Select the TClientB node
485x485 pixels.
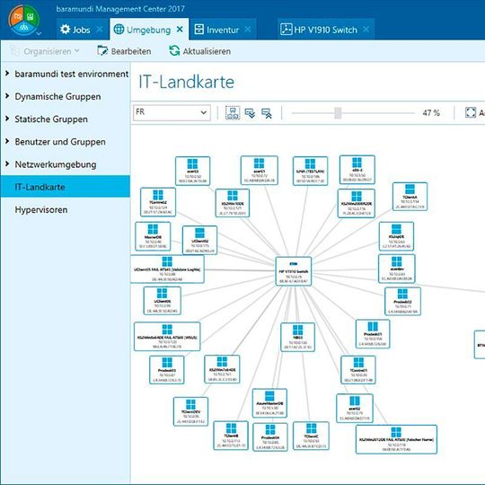tap(231, 436)
